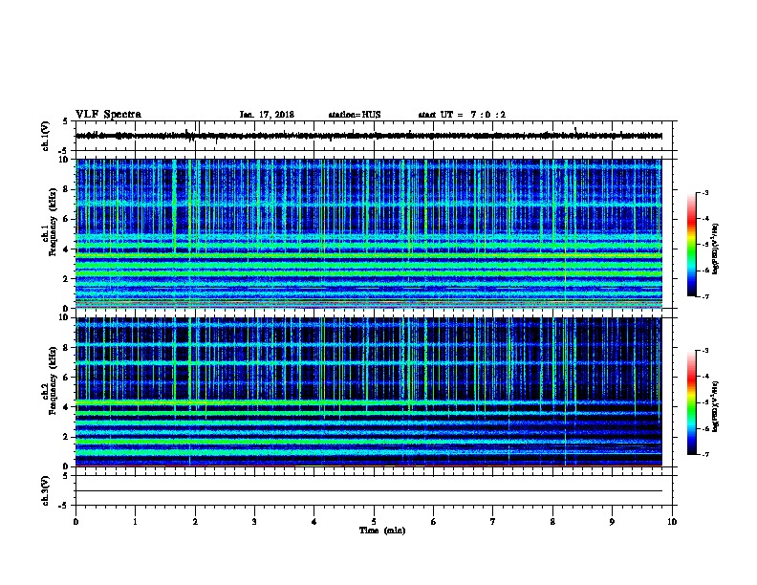Click the "-3" label on ch.1 color bar

(704, 192)
